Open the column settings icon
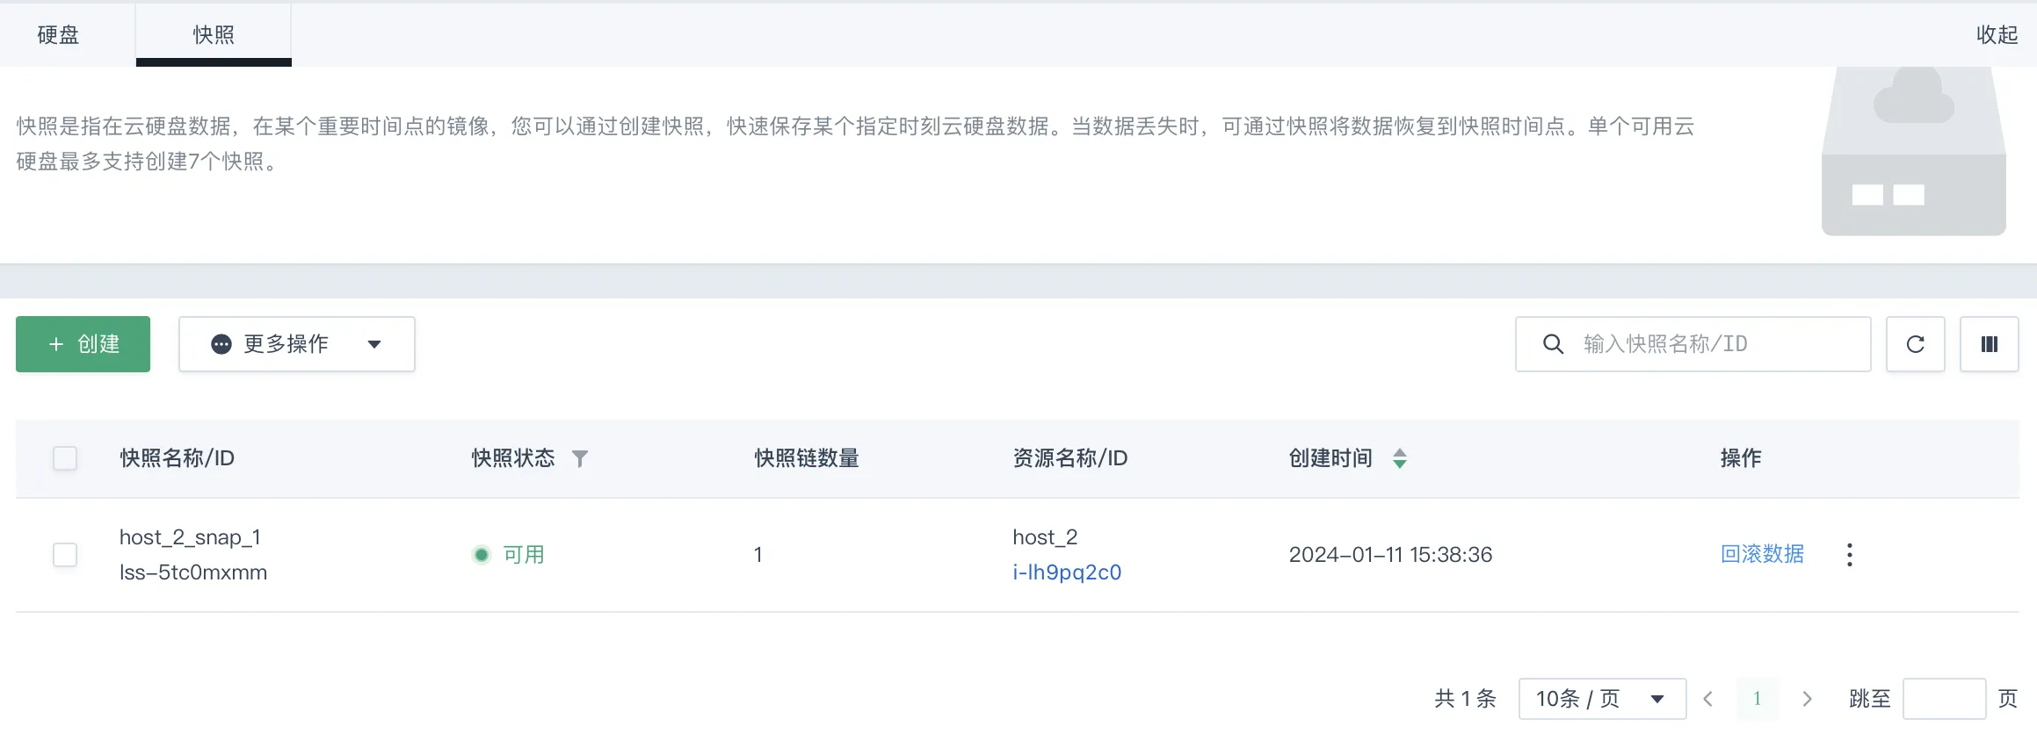2037x741 pixels. 1989,344
